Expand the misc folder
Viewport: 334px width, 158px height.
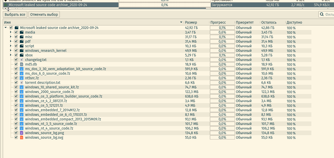coord(11,37)
